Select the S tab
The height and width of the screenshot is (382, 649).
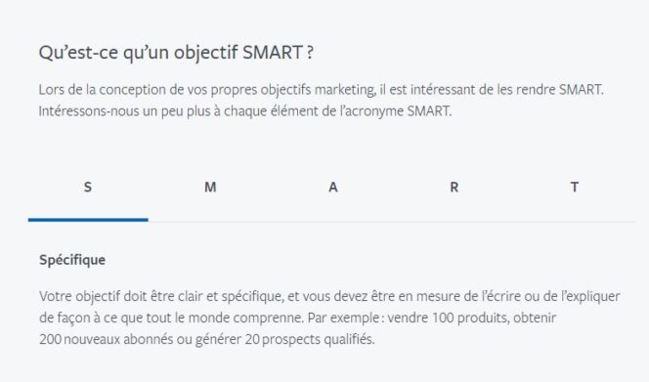coord(88,187)
